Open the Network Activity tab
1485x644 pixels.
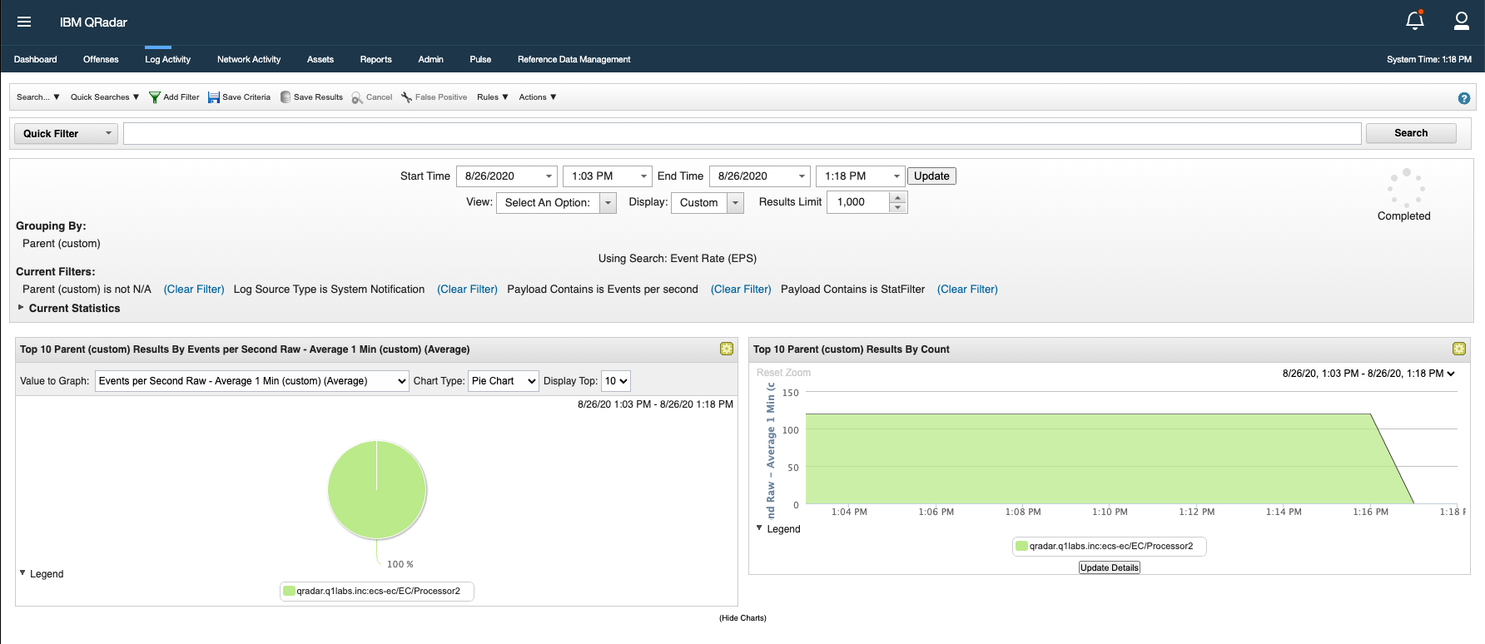click(249, 59)
